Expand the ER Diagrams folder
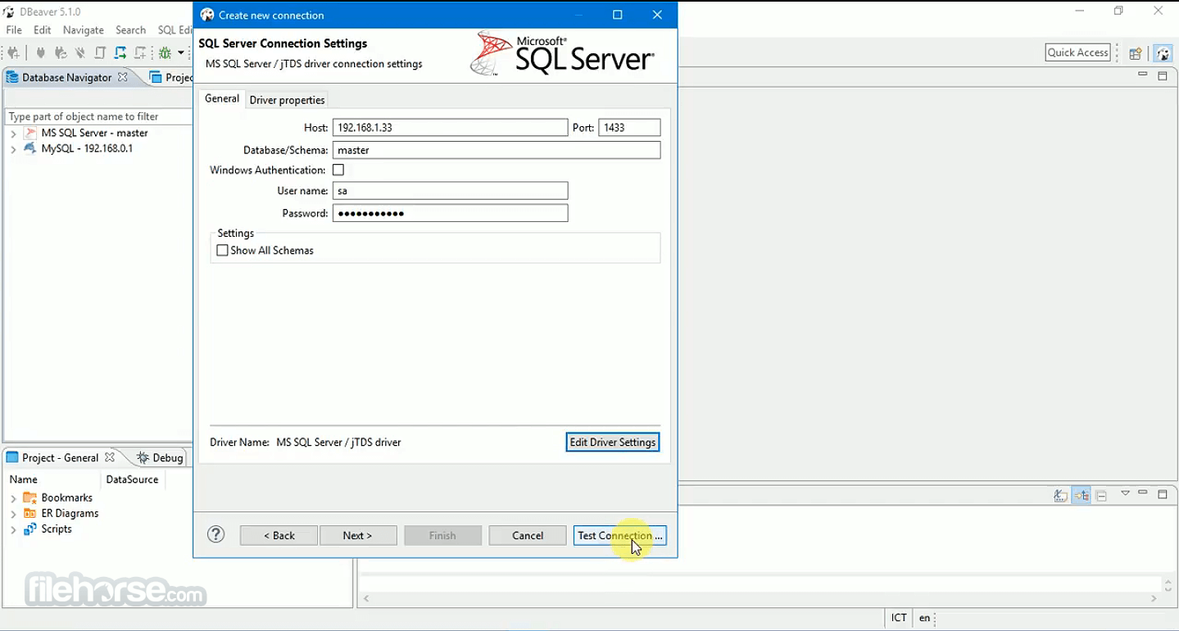Image resolution: width=1179 pixels, height=631 pixels. coord(13,514)
